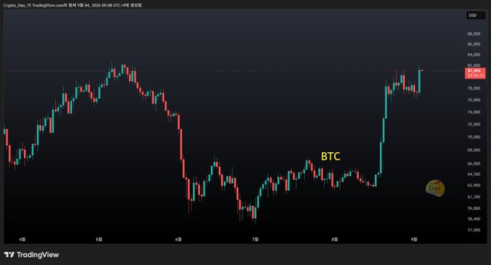Click the 6월 time axis label
The image size is (491, 265).
coord(178,239)
